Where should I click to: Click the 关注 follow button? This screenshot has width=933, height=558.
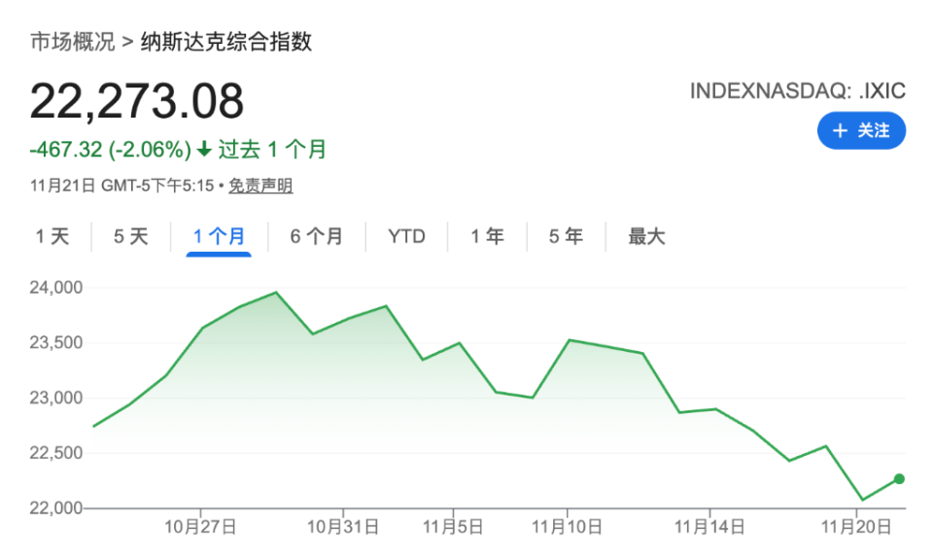861,130
